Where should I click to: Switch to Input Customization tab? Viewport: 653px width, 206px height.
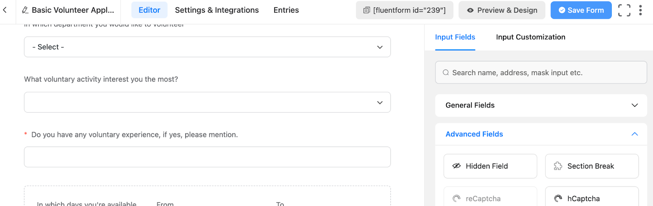(531, 37)
